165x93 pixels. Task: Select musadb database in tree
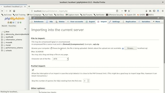tap(9, 42)
